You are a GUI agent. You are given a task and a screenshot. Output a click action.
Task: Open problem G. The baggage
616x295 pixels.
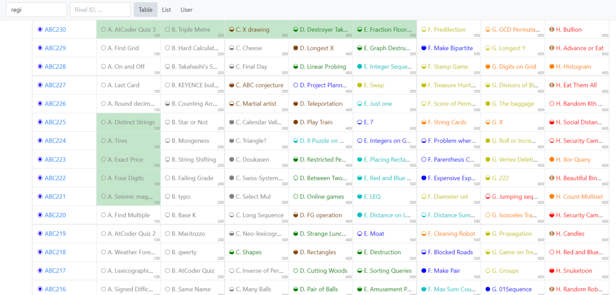click(x=513, y=103)
